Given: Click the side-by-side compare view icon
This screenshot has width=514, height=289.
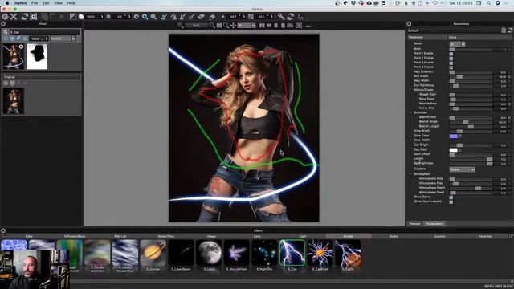Looking at the screenshot, I should (x=262, y=25).
